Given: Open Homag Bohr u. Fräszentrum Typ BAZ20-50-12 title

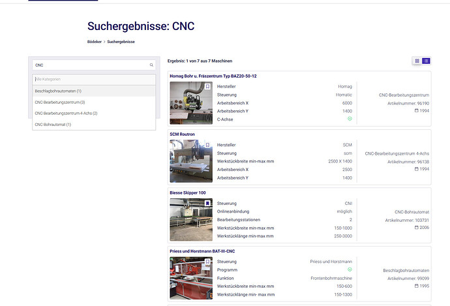Looking at the screenshot, I should (x=213, y=76).
